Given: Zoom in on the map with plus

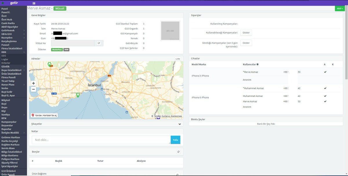Looking at the screenshot, I should pyautogui.click(x=34, y=83).
